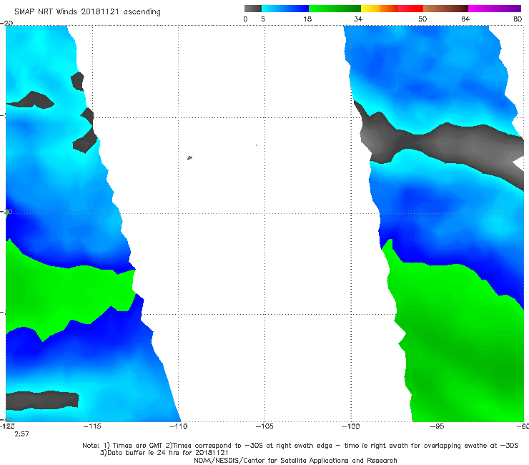Click the color bar label '34'
The image size is (529, 465).
(358, 19)
